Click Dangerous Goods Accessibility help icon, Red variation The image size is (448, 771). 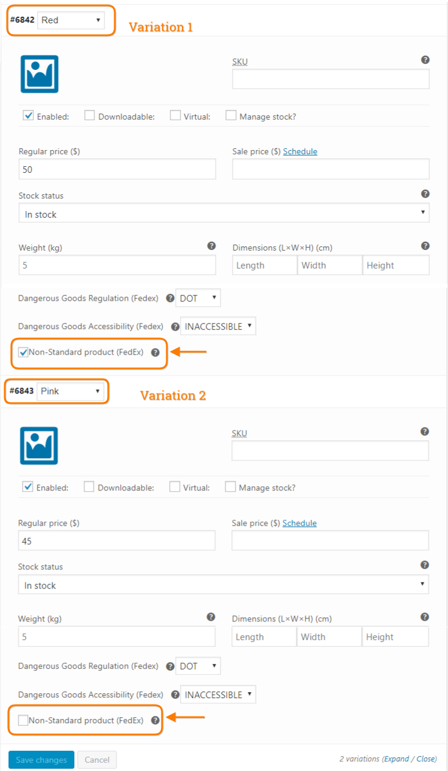tap(175, 327)
